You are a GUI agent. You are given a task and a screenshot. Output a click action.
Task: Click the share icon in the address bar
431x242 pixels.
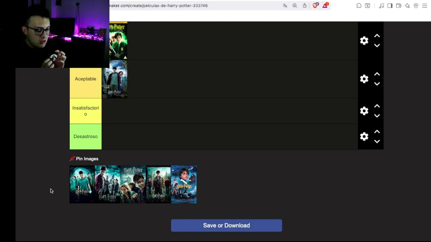pyautogui.click(x=304, y=6)
